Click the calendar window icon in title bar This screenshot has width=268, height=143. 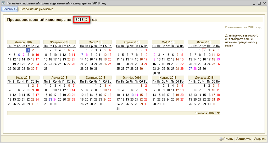pyautogui.click(x=3, y=3)
